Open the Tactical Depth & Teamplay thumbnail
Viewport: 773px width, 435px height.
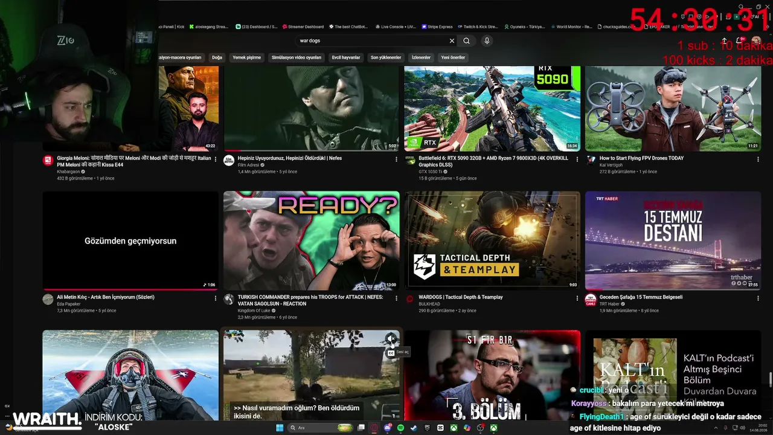click(x=492, y=240)
